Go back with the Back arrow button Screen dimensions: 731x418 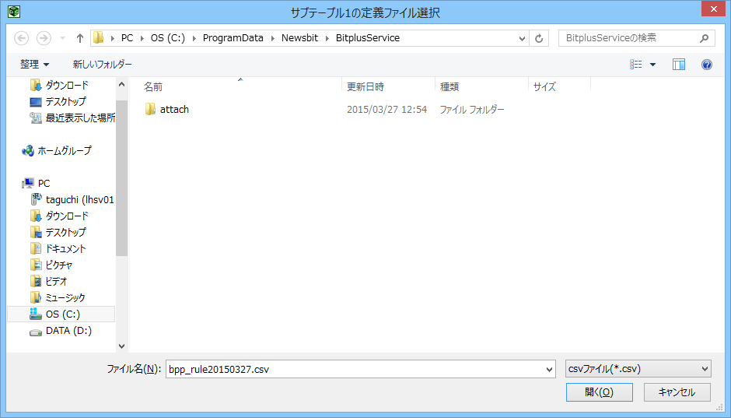pyautogui.click(x=22, y=38)
